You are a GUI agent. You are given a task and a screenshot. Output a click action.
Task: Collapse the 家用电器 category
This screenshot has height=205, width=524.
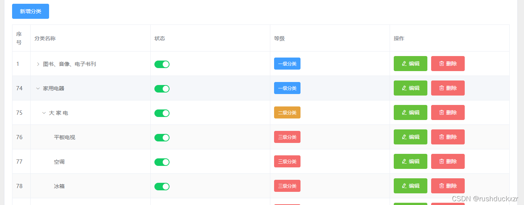coord(38,88)
